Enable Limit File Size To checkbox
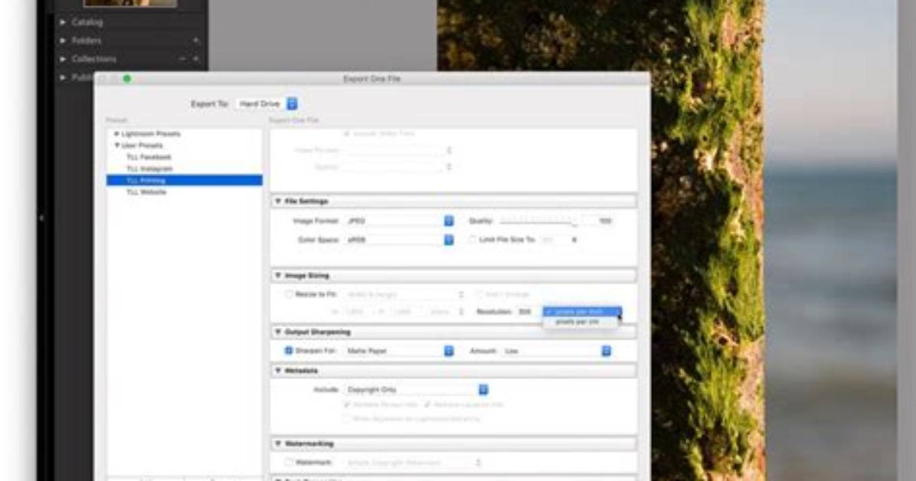 coord(473,240)
